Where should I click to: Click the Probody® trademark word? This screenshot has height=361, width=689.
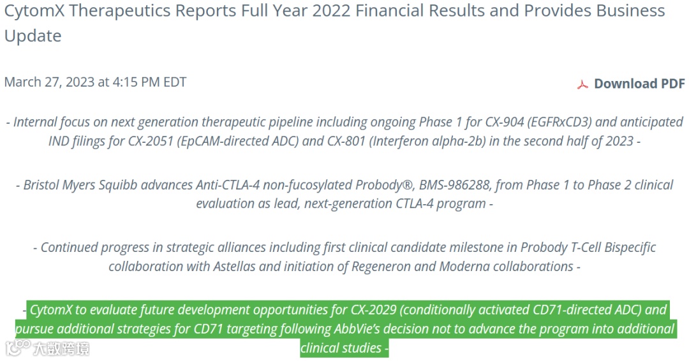(x=384, y=185)
